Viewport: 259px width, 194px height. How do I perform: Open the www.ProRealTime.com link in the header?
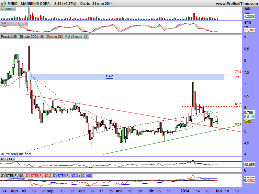coord(237,4)
